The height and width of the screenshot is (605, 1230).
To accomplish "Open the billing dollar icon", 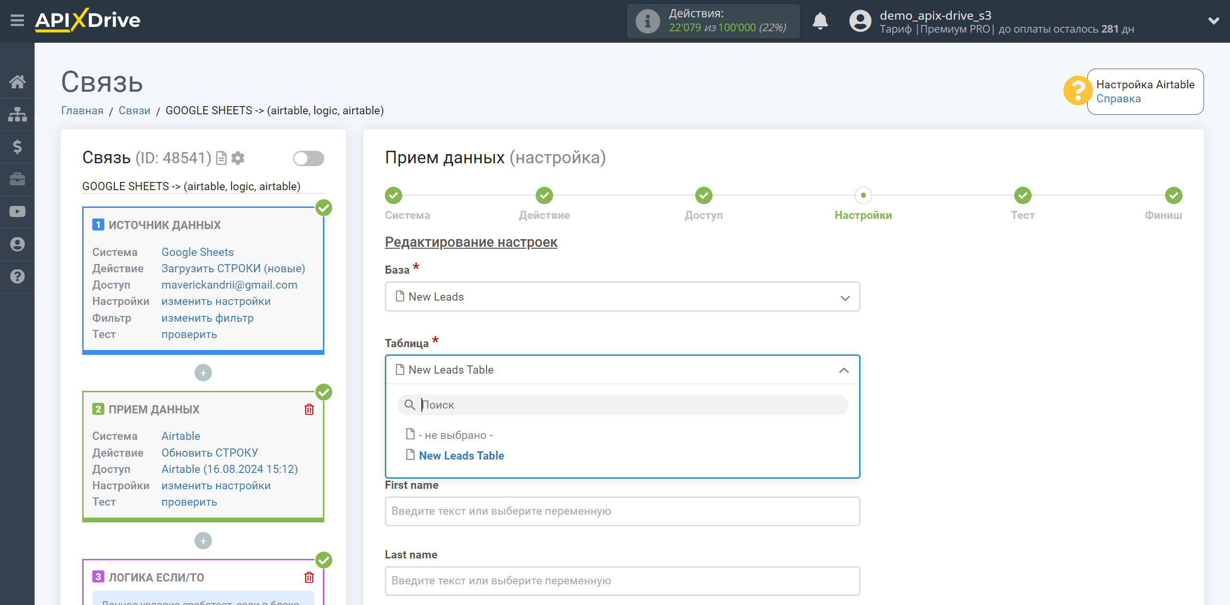I will click(17, 146).
